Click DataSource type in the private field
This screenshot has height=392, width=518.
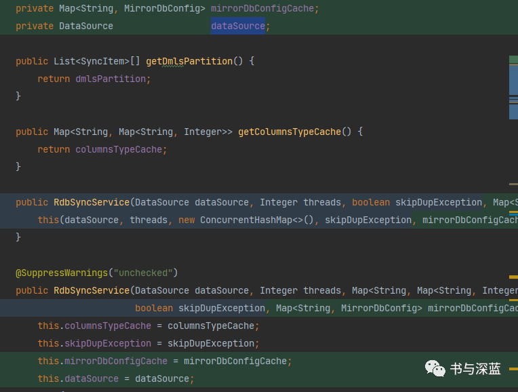86,26
